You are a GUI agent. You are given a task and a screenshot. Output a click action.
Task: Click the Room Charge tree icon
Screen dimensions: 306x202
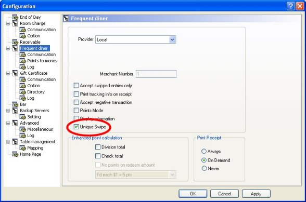tap(15, 23)
